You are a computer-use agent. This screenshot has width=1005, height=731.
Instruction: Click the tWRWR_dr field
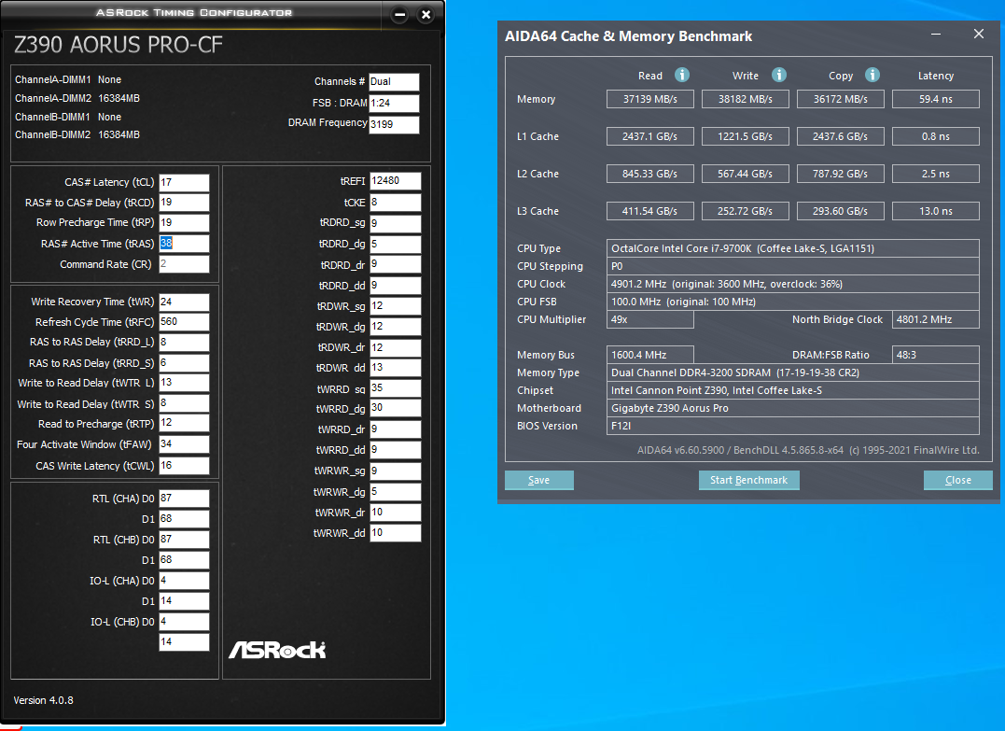click(395, 513)
